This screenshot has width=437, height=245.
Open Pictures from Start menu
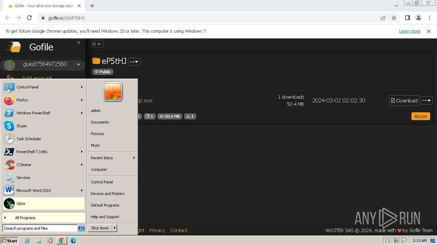[113, 134]
